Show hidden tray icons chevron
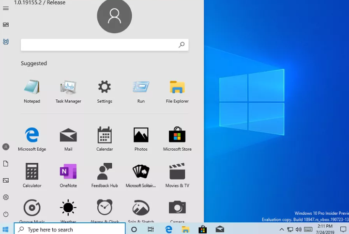 point(282,229)
